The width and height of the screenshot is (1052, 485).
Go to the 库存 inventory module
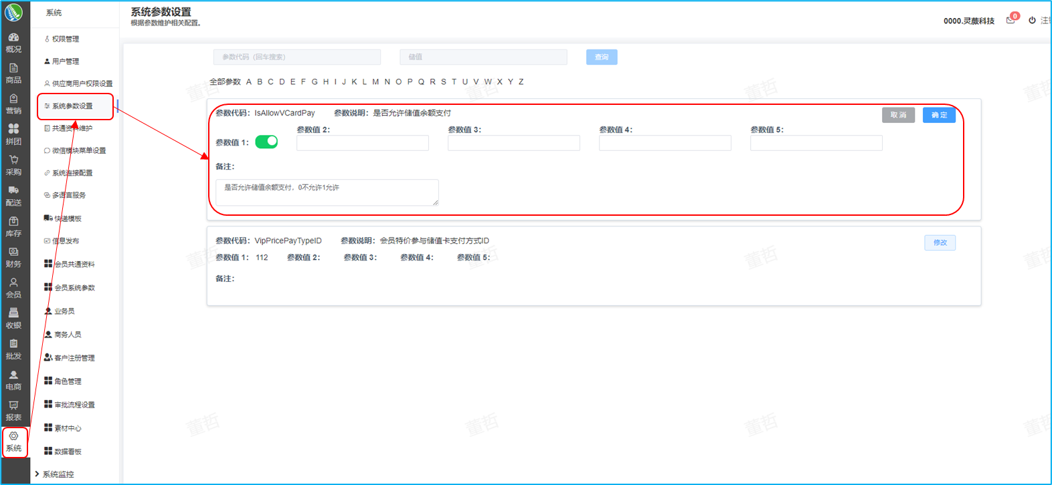click(x=13, y=227)
